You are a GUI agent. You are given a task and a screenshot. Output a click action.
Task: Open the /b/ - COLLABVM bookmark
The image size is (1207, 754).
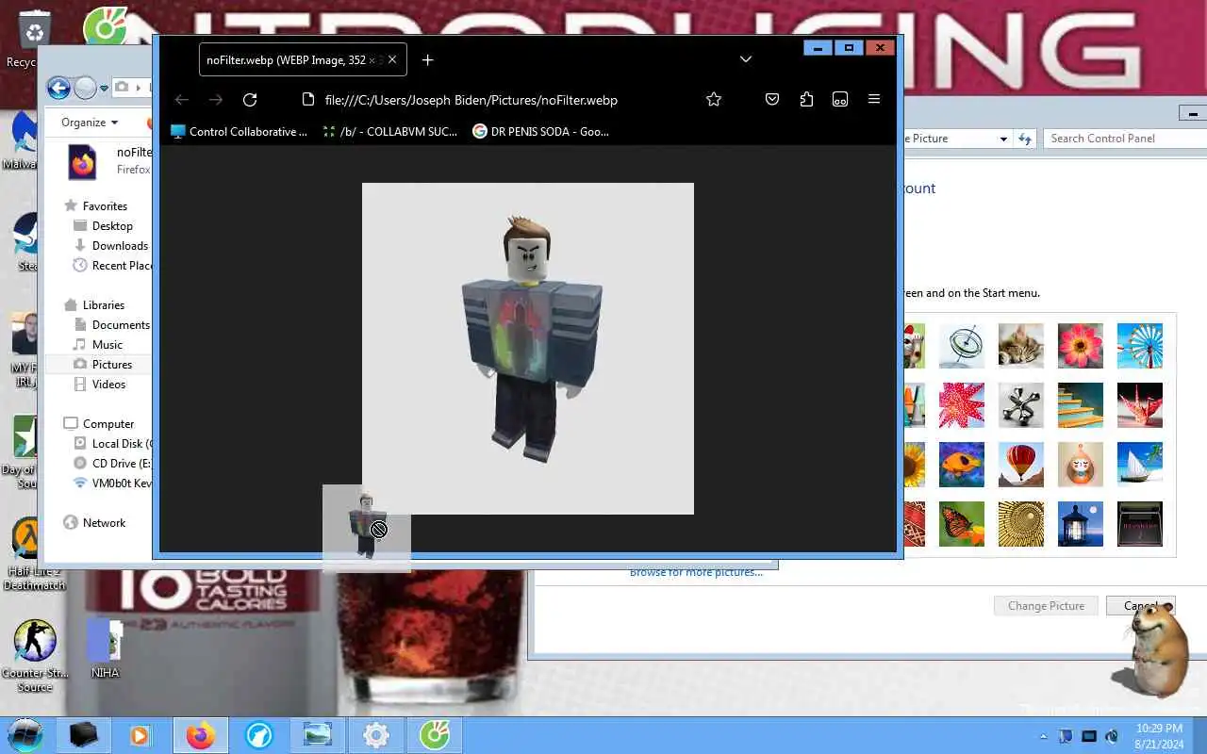tap(390, 132)
